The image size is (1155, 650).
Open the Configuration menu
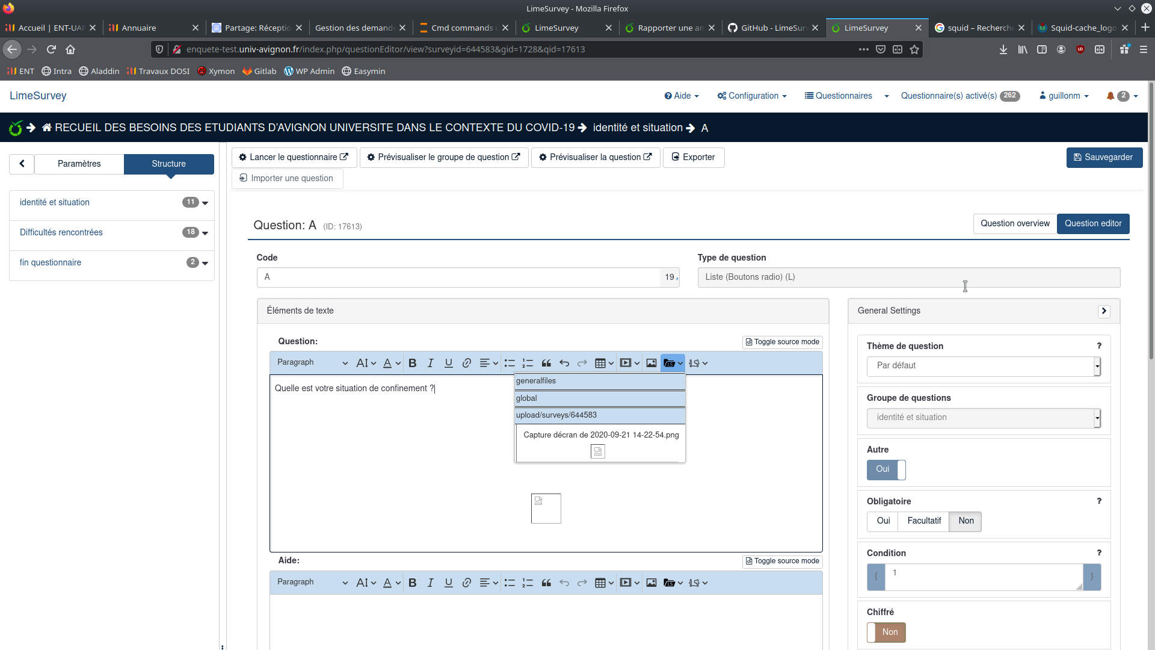point(752,96)
